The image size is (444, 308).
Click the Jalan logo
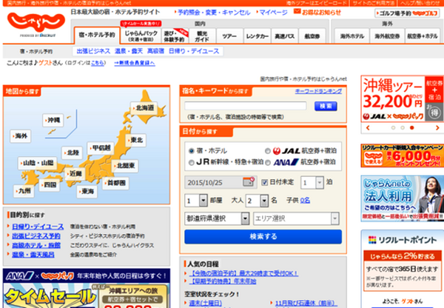point(36,22)
